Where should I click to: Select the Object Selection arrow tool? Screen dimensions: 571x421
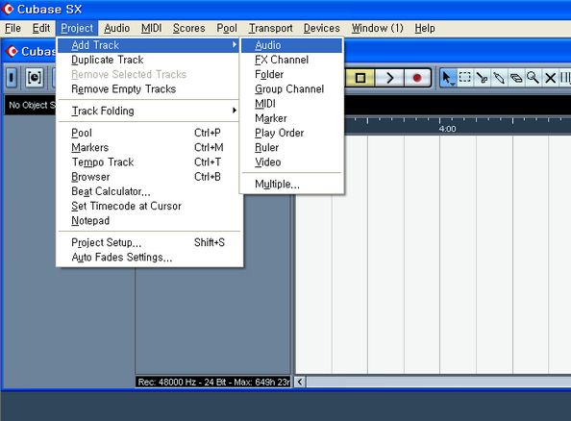447,78
